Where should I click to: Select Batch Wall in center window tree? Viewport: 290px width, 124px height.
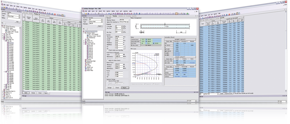pyautogui.click(x=90, y=71)
